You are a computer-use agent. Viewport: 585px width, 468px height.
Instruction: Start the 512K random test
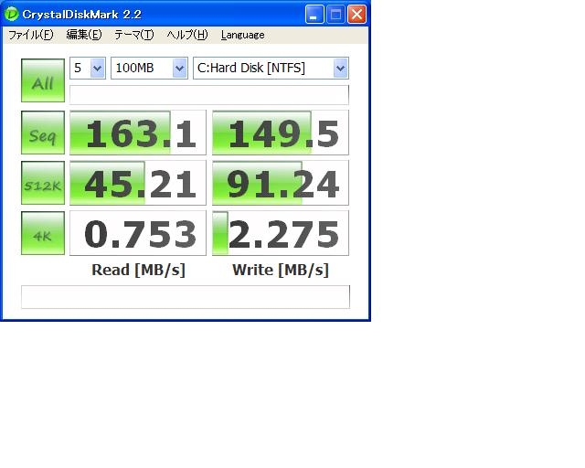click(x=43, y=183)
